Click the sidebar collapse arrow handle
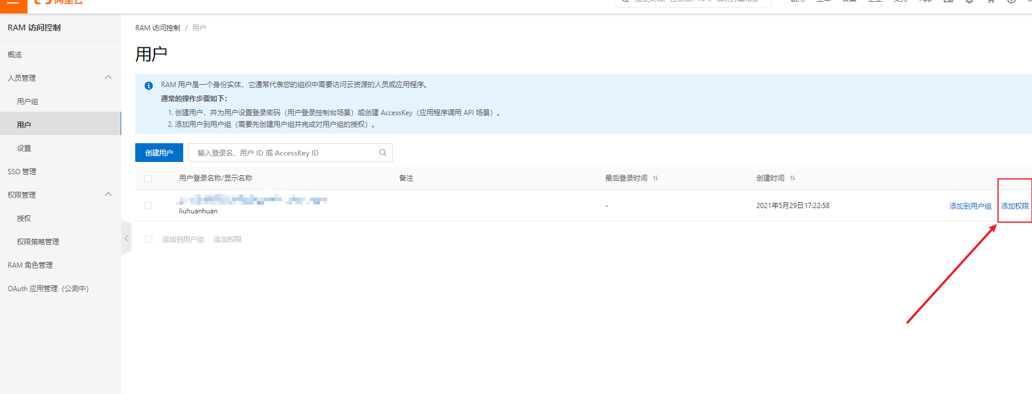Screen dimensions: 1032x394 [126, 238]
